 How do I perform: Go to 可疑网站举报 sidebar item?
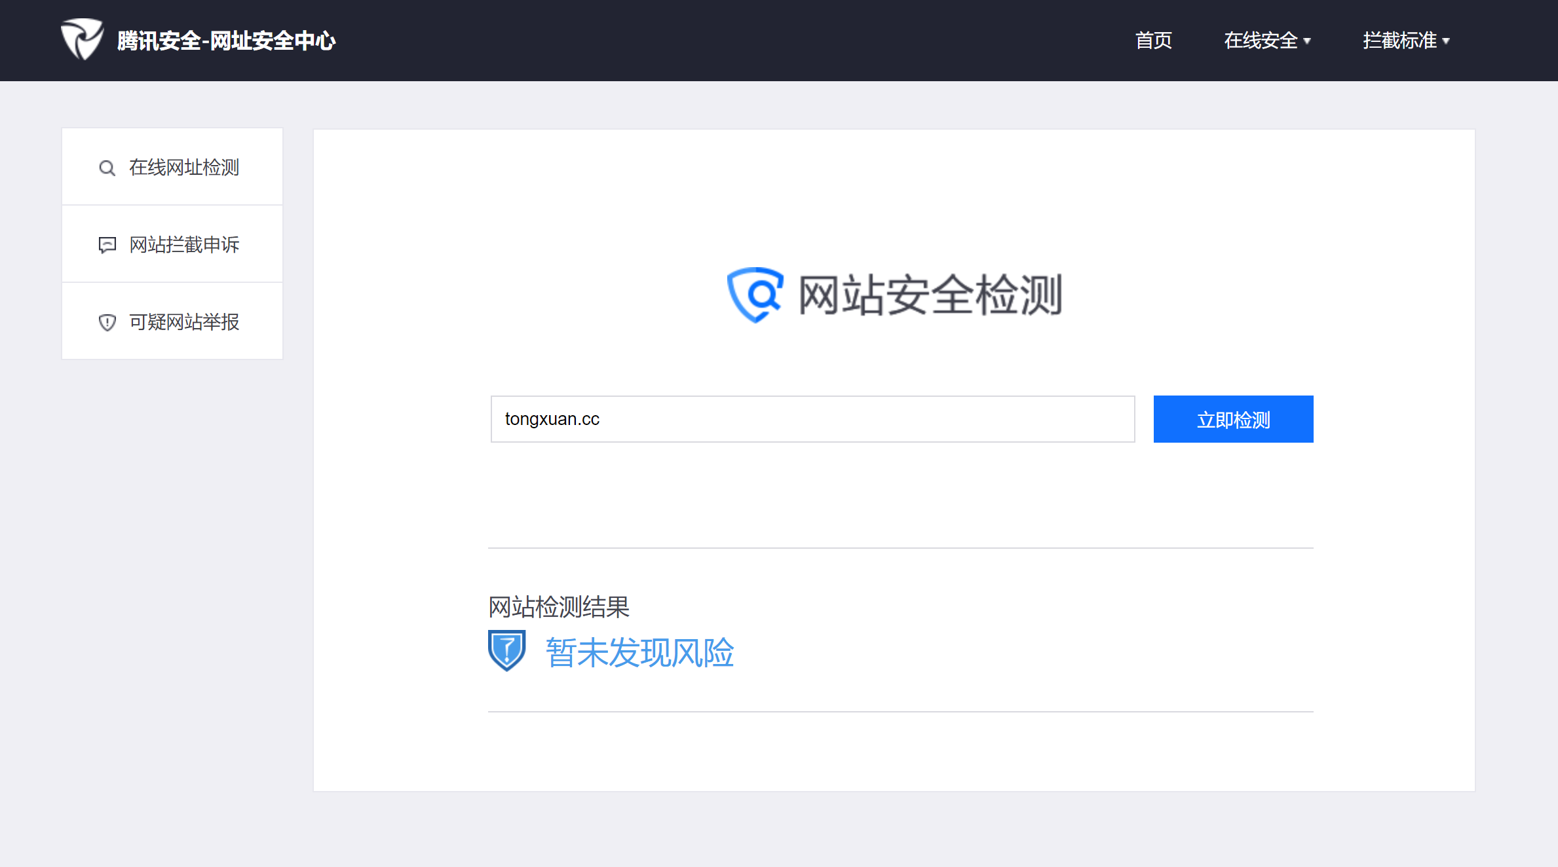[184, 322]
